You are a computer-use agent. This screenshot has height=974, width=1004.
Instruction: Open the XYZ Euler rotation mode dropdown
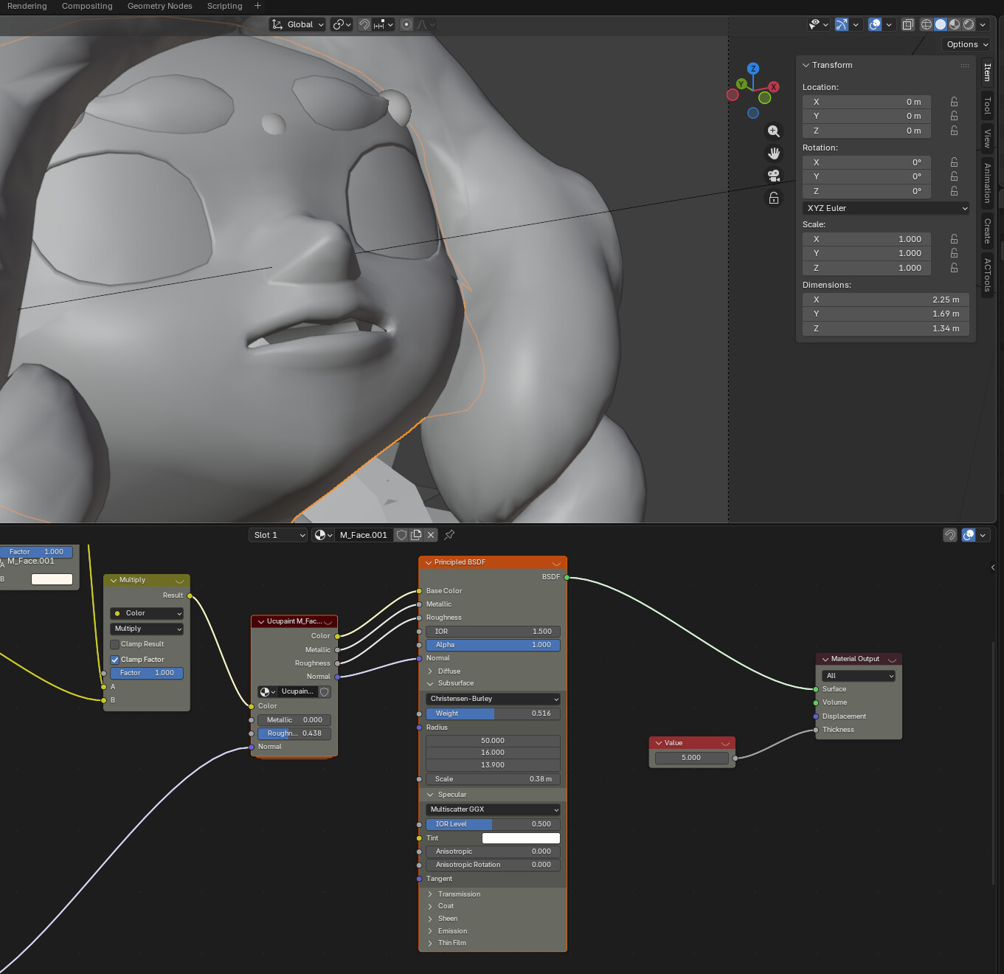[886, 208]
